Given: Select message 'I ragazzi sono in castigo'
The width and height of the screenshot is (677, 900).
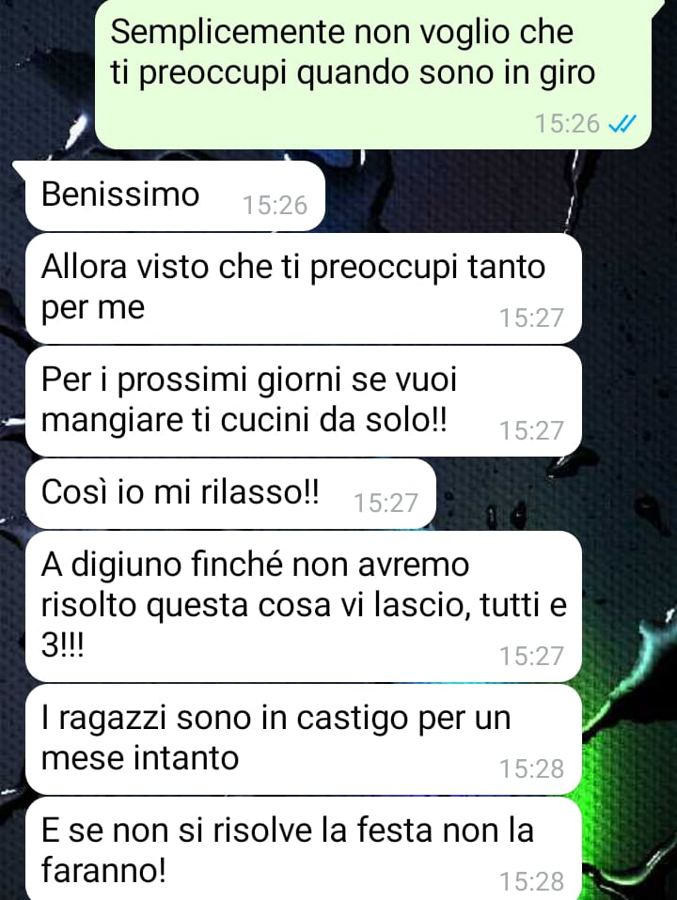Looking at the screenshot, I should point(304,738).
